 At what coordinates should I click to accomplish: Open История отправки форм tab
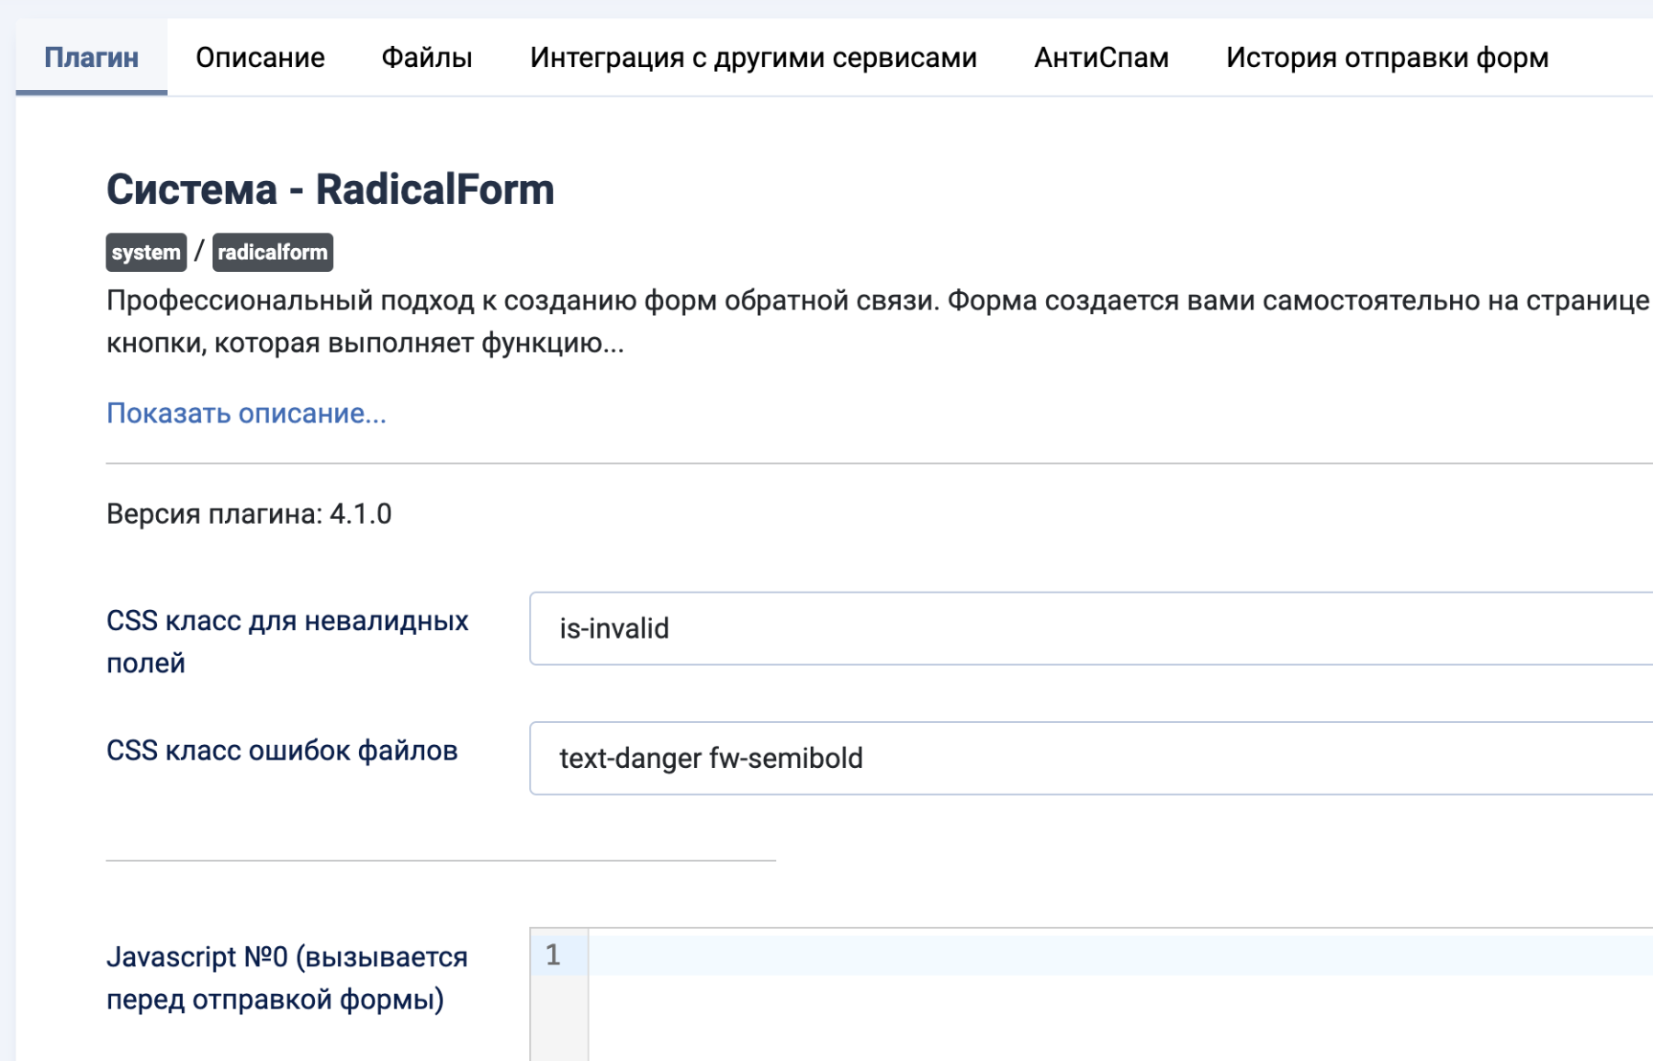point(1387,58)
